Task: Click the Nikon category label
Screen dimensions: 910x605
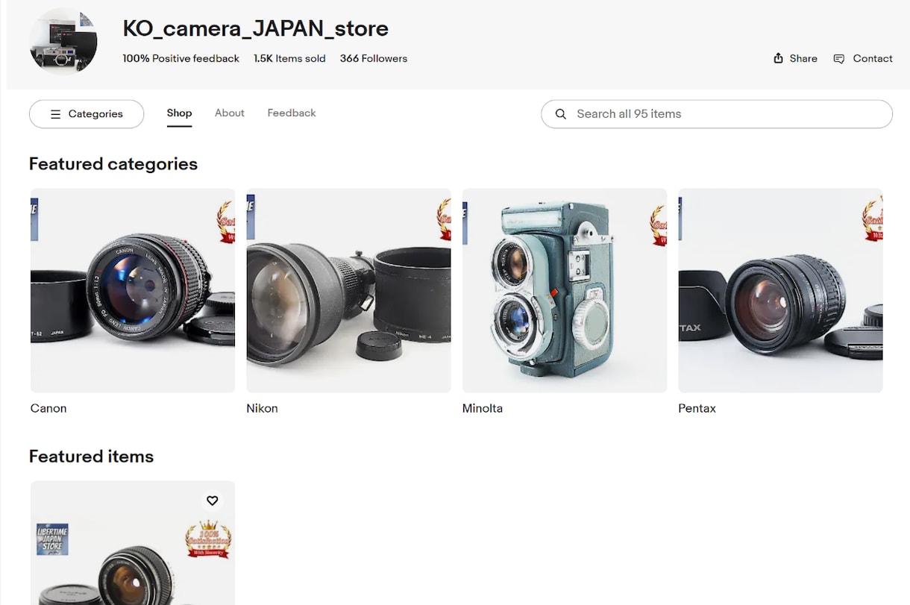Action: click(x=262, y=409)
